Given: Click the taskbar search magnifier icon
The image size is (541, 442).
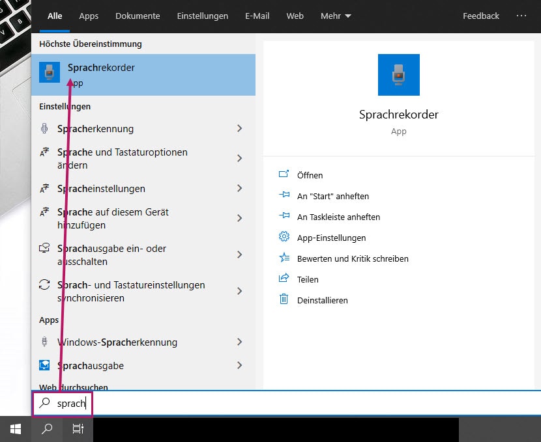Looking at the screenshot, I should [47, 429].
